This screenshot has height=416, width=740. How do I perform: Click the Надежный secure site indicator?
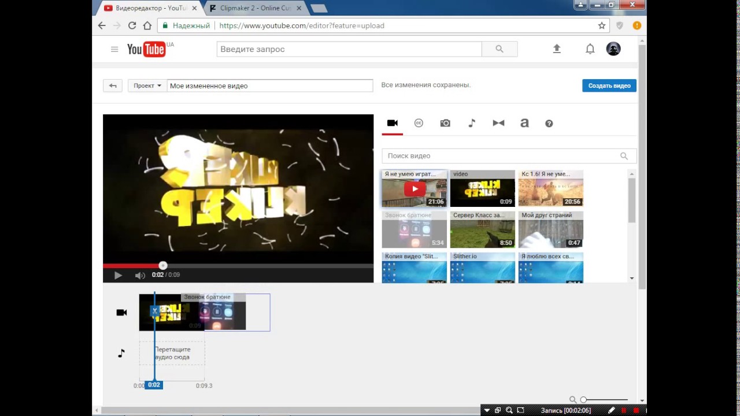point(186,25)
